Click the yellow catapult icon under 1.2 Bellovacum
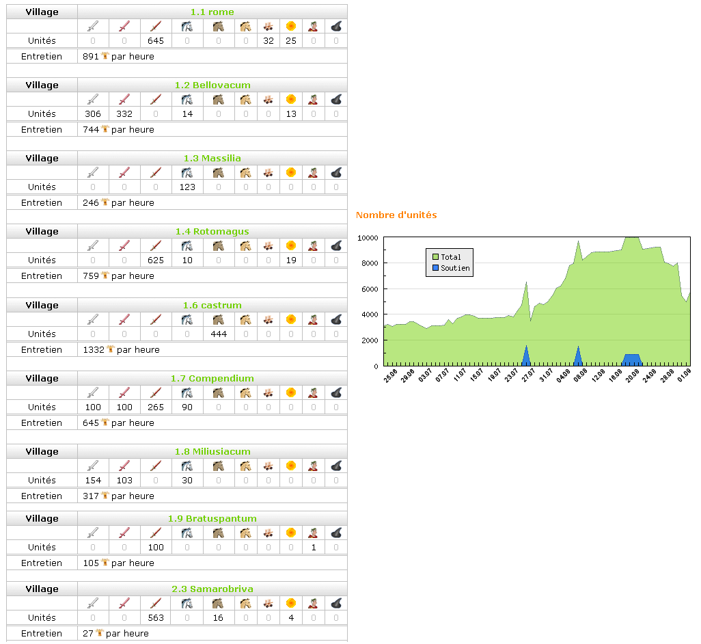701x644 pixels. (291, 100)
